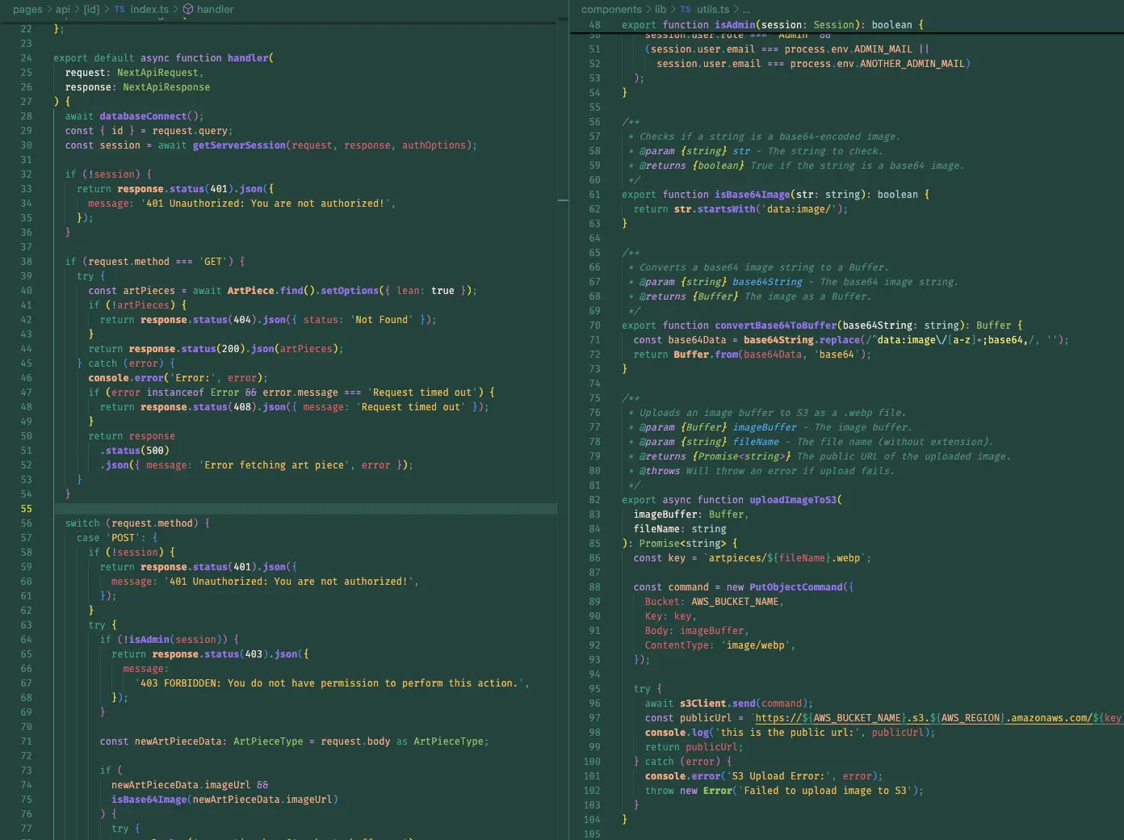1124x840 pixels.
Task: Click line number 55 in left gutter
Action: [x=27, y=509]
